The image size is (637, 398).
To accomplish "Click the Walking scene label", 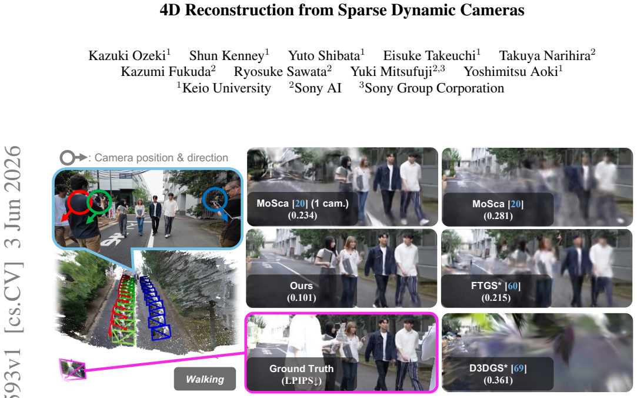I will tap(205, 379).
